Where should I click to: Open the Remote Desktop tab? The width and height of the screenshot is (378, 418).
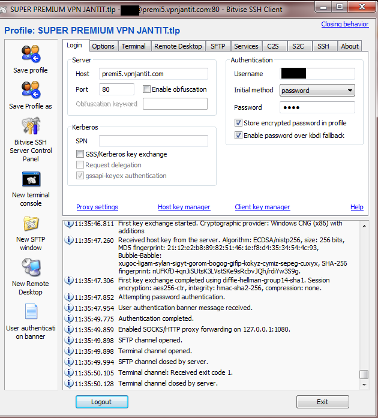pyautogui.click(x=178, y=46)
